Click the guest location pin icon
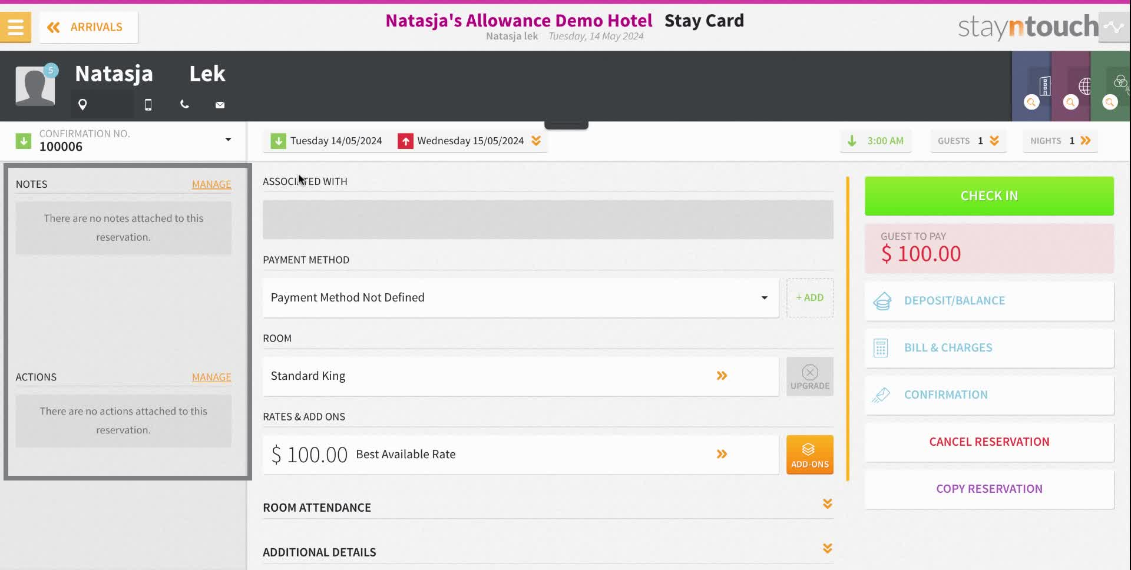The width and height of the screenshot is (1131, 570). [82, 105]
